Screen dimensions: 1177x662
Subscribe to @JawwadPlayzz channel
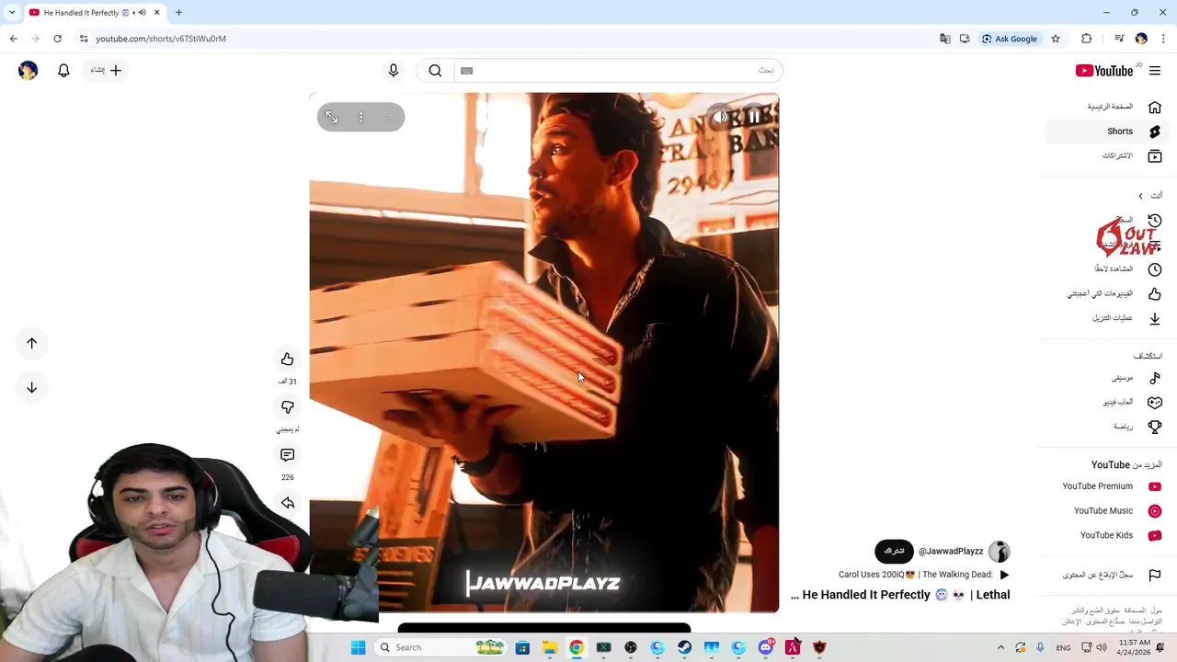(x=894, y=552)
